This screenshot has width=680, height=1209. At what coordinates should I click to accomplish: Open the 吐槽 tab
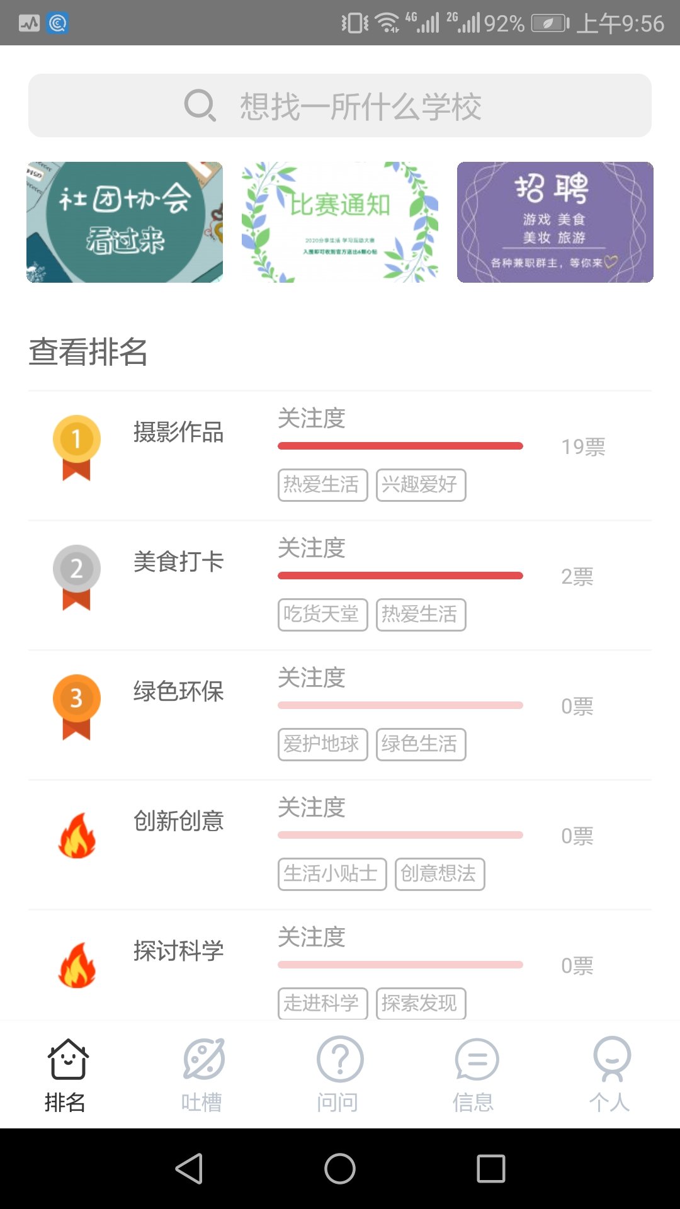[203, 1074]
